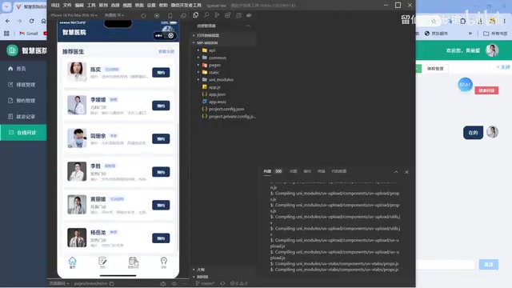Open 在线问诊 in the hospital sidebar
Screen dimensions: 512x288
coord(23,133)
